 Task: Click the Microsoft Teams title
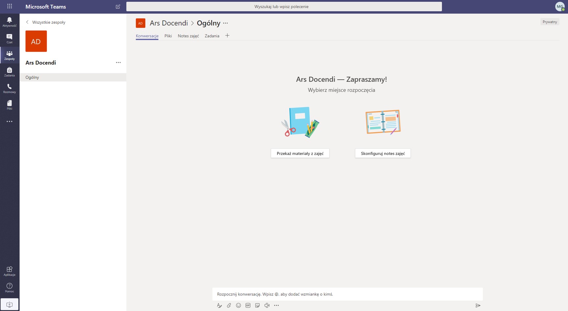coord(46,7)
